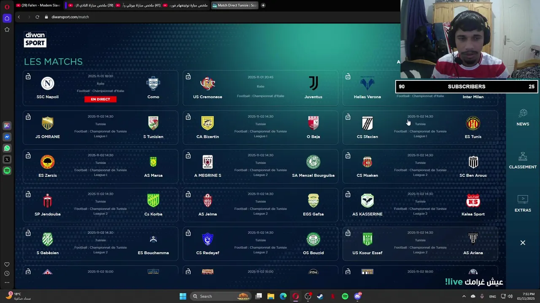540x303 pixels.
Task: Open the Opera main menu logo
Action: click(x=7, y=7)
